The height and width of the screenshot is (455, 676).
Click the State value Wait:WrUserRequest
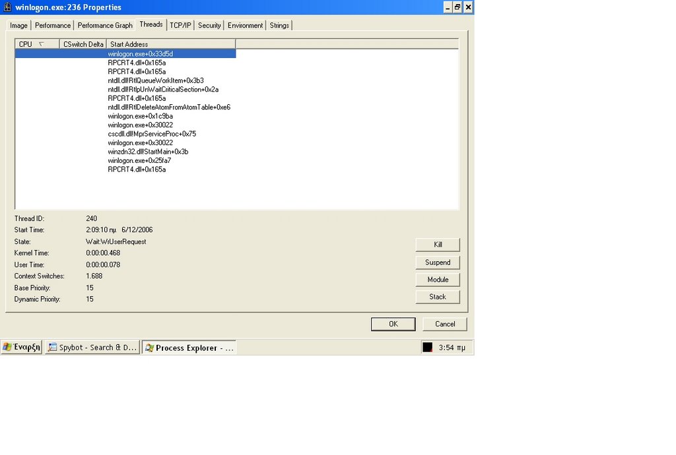point(116,242)
